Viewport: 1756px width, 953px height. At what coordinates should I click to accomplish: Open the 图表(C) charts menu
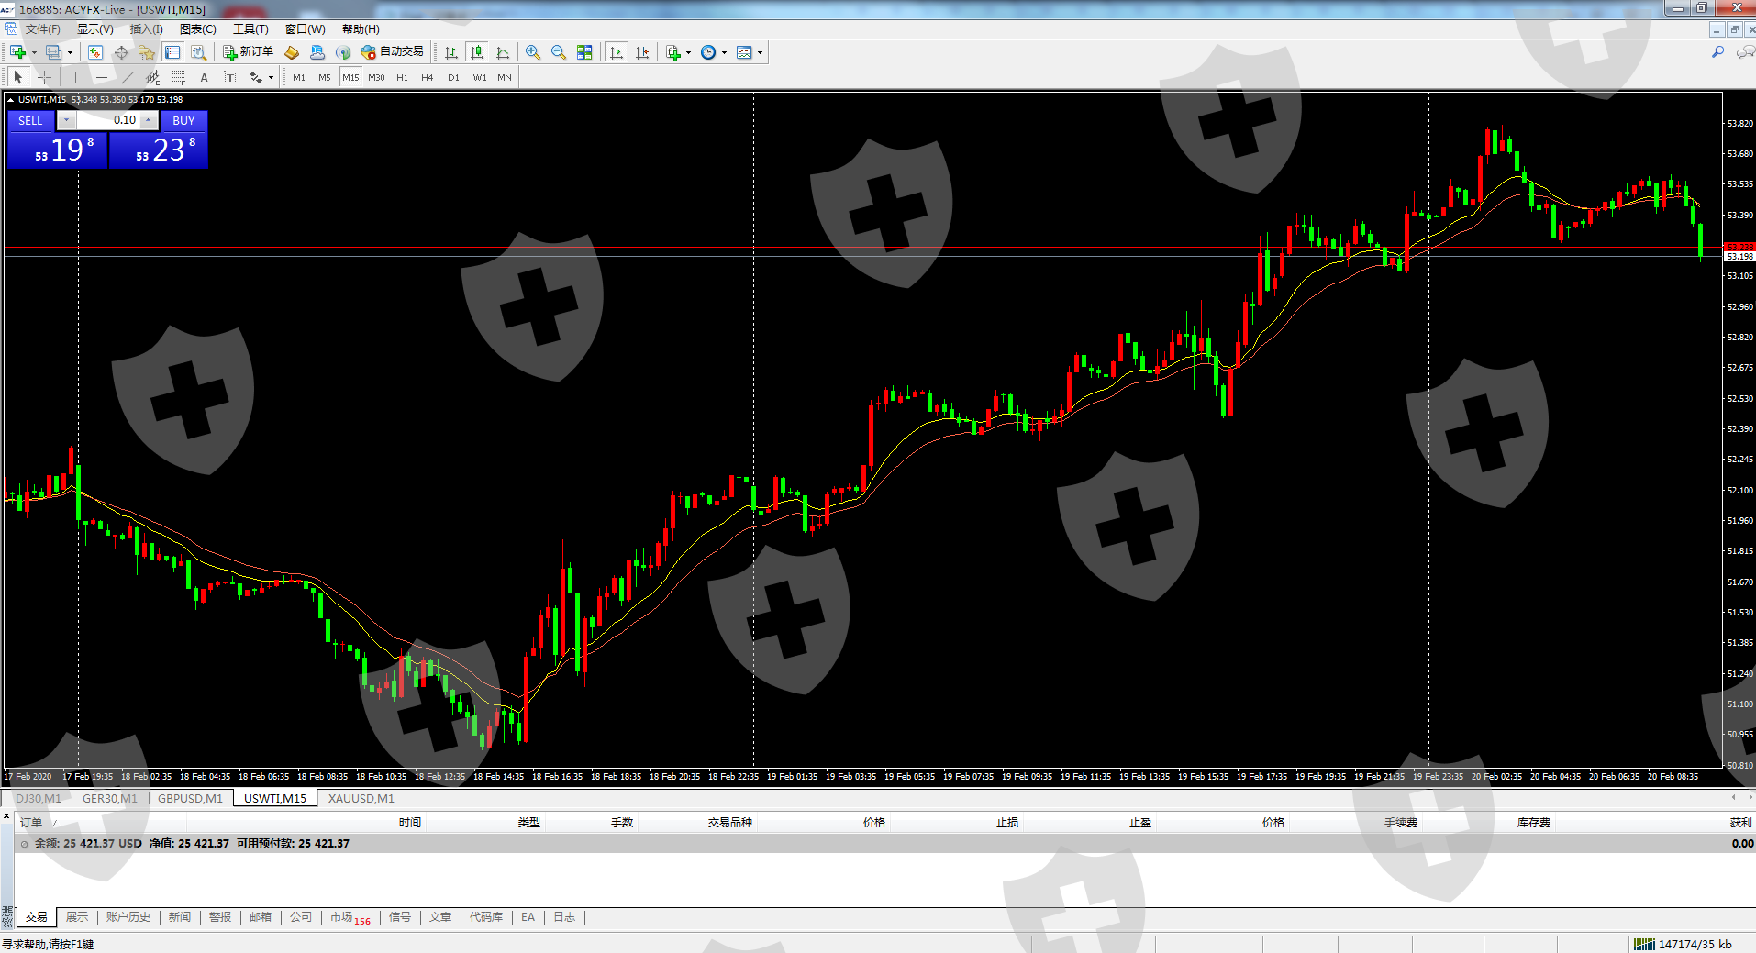(197, 29)
